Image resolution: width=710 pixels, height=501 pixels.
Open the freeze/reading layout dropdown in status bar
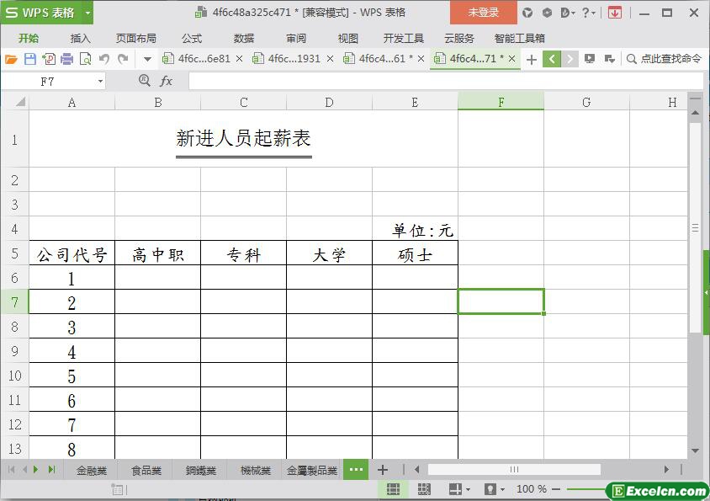tap(459, 488)
